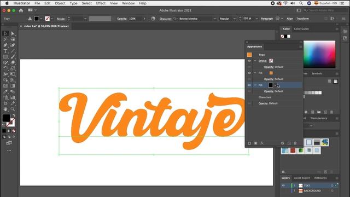Swap fill and stroke colors
Image resolution: width=350 pixels, height=197 pixels.
point(14,115)
